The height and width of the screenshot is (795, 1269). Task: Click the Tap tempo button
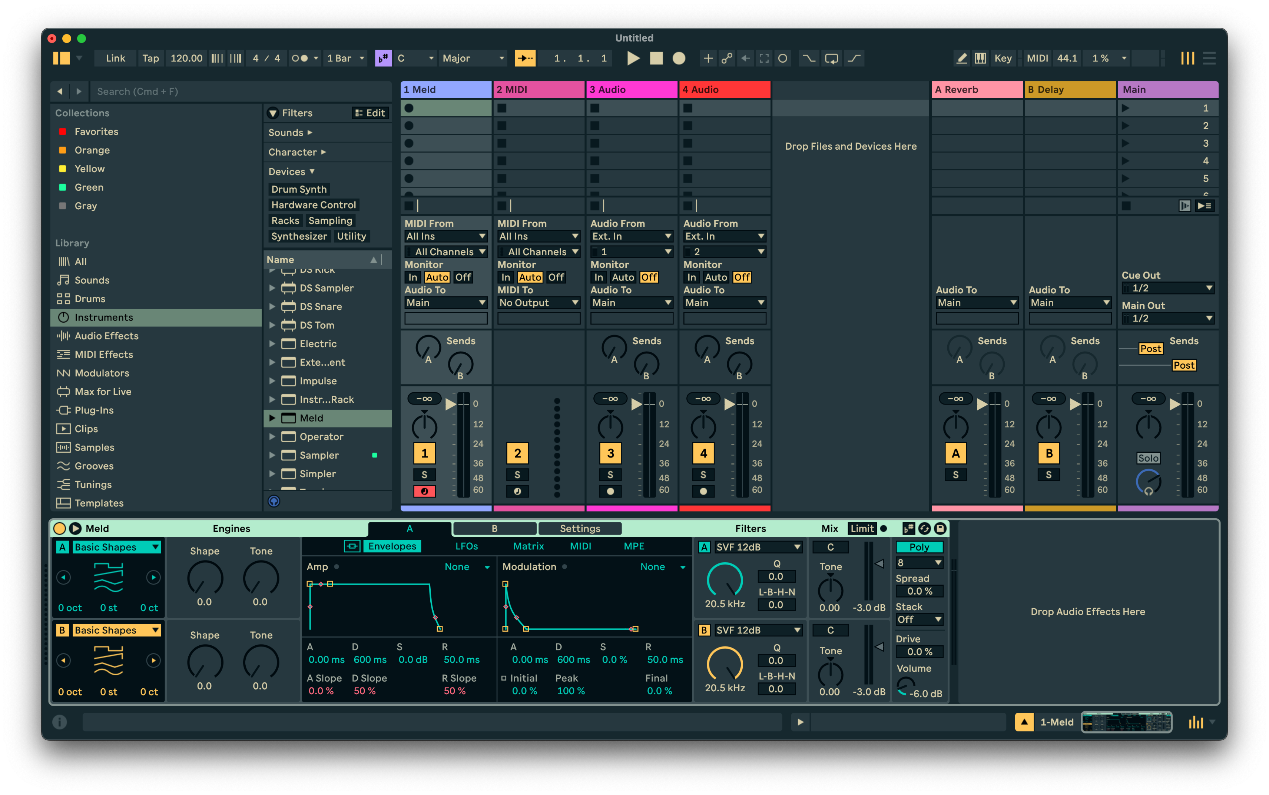click(x=150, y=59)
